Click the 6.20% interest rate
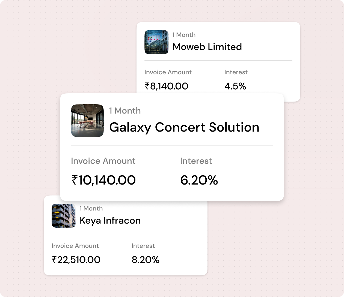This screenshot has height=297, width=344. [199, 180]
